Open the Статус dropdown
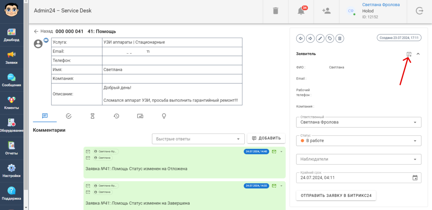The height and width of the screenshot is (210, 432). (359, 140)
